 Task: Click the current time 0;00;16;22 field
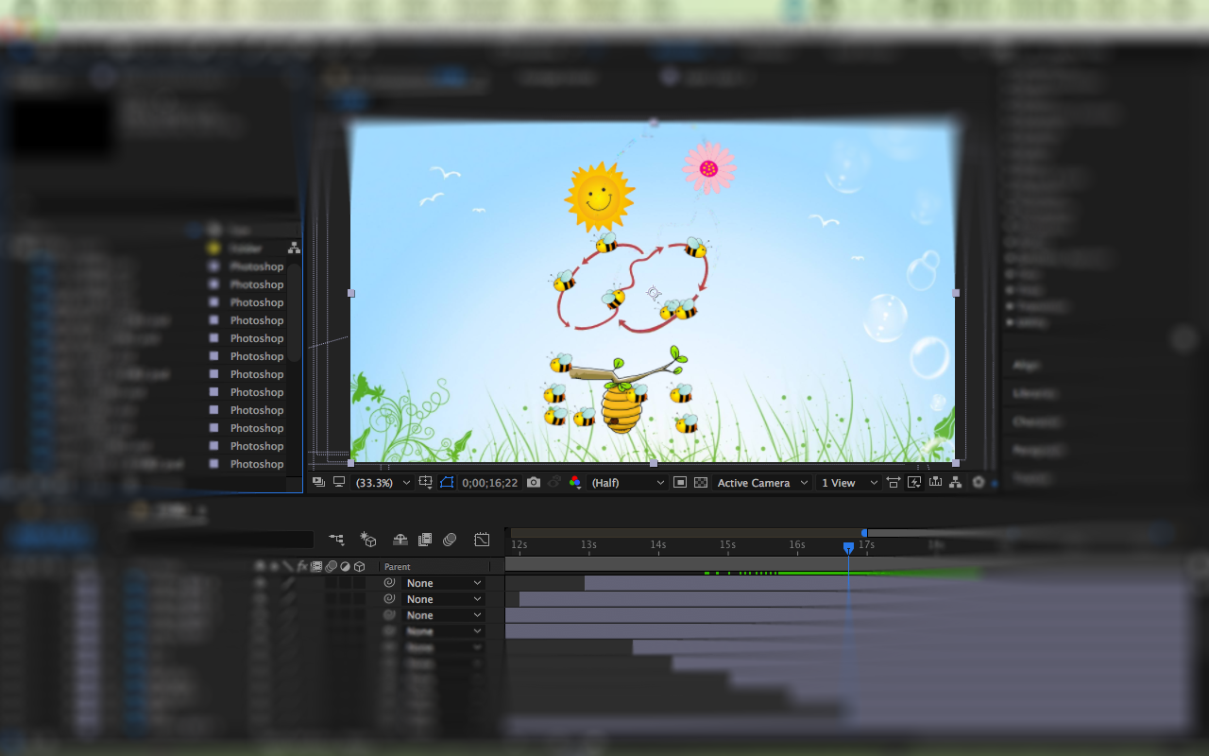click(x=489, y=483)
